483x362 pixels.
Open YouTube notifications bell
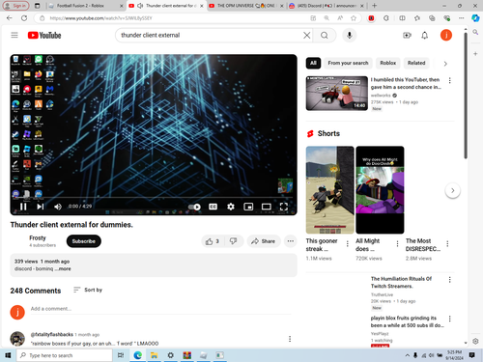point(425,35)
